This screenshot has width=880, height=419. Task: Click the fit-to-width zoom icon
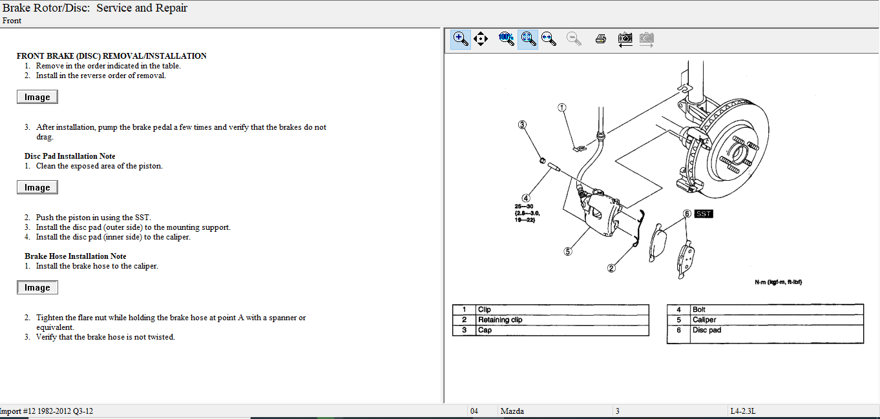pyautogui.click(x=549, y=39)
